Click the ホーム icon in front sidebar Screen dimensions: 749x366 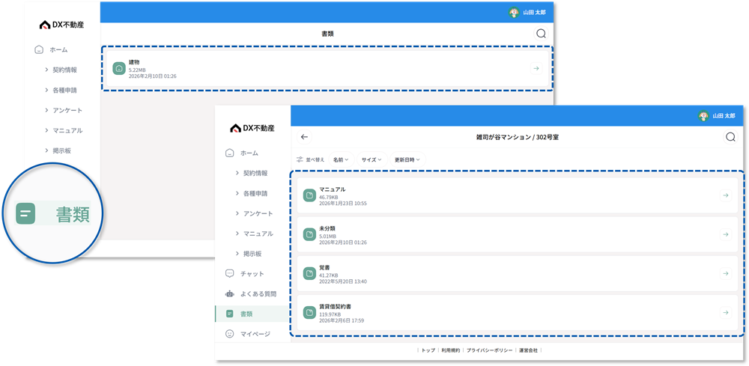click(x=230, y=153)
